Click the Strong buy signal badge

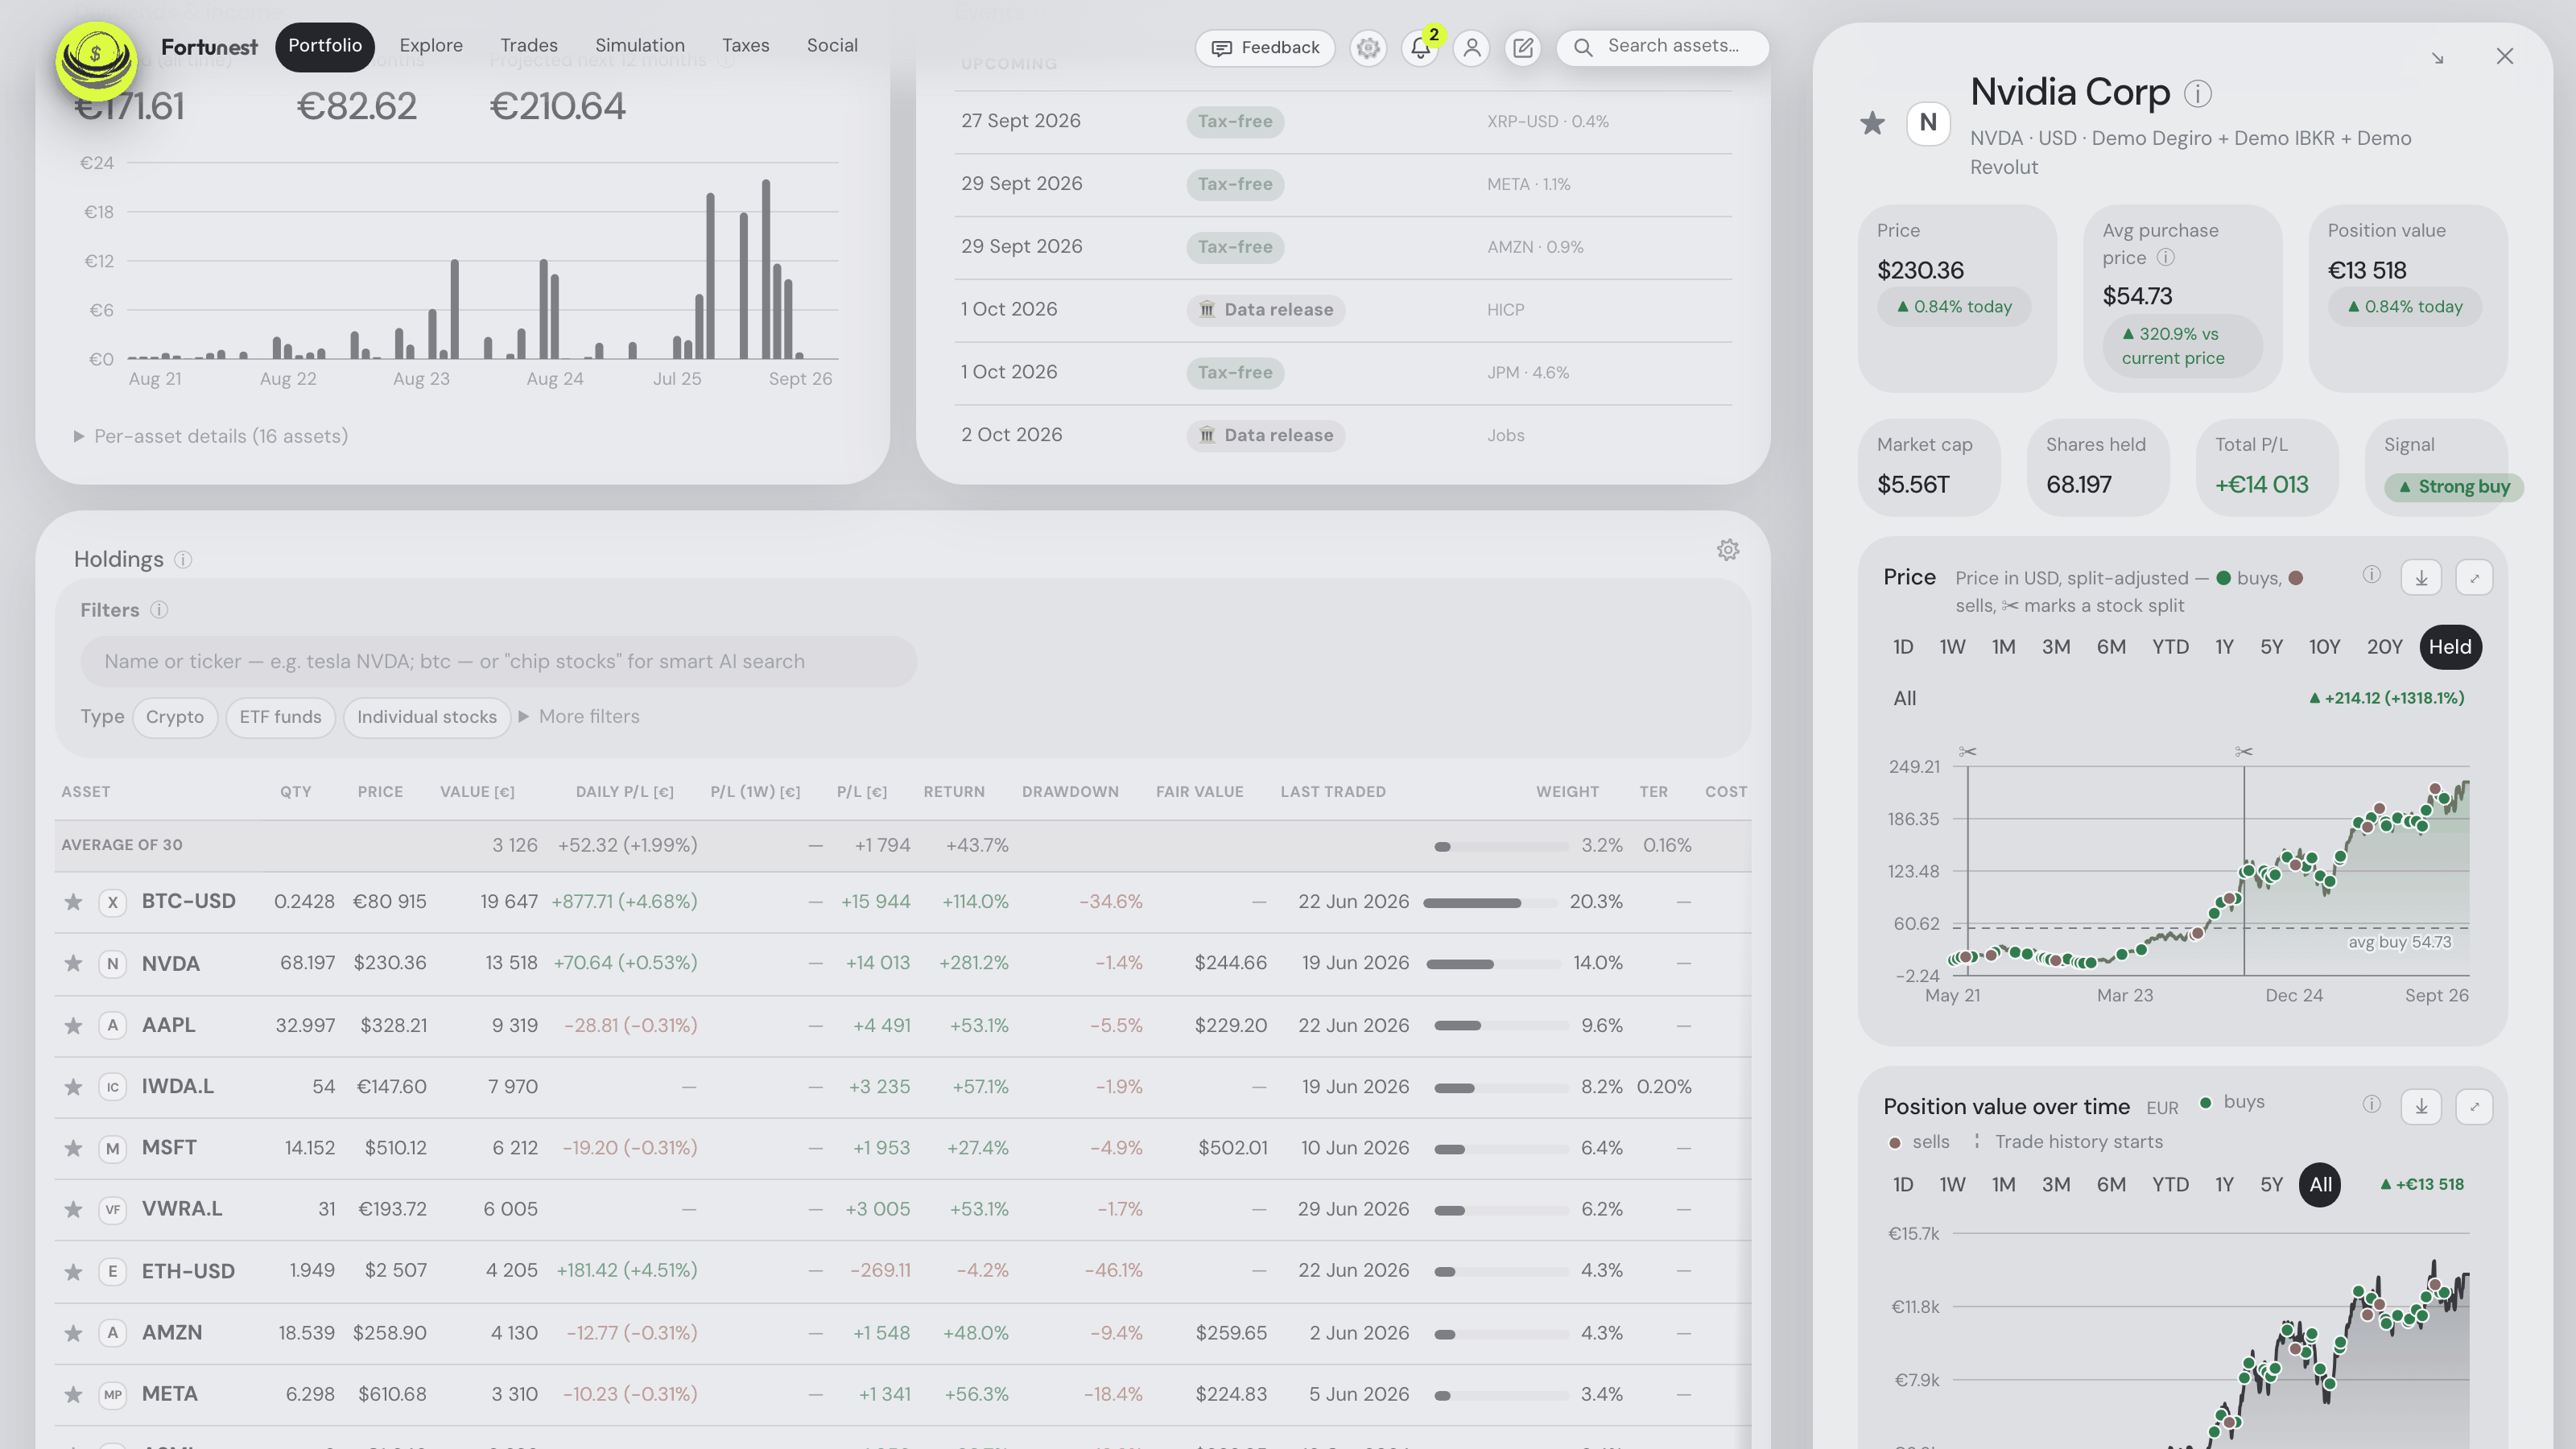2455,487
